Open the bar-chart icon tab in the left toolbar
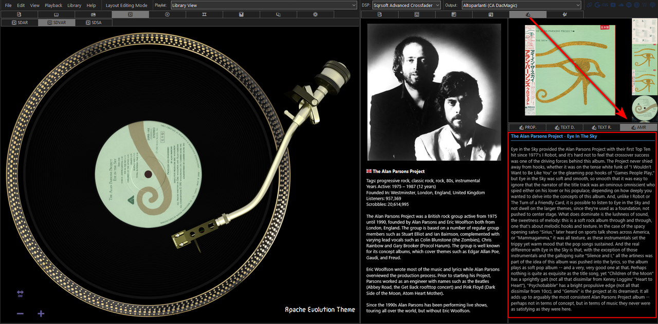 tap(241, 14)
